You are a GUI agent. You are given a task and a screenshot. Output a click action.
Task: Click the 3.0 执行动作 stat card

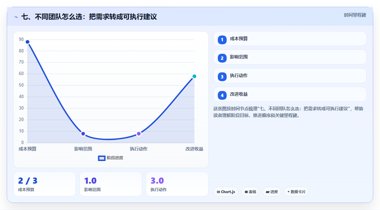pyautogui.click(x=177, y=184)
